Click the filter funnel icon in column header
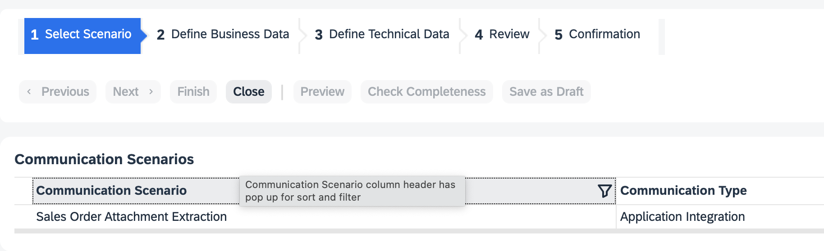Viewport: 824px width, 251px height. tap(604, 191)
